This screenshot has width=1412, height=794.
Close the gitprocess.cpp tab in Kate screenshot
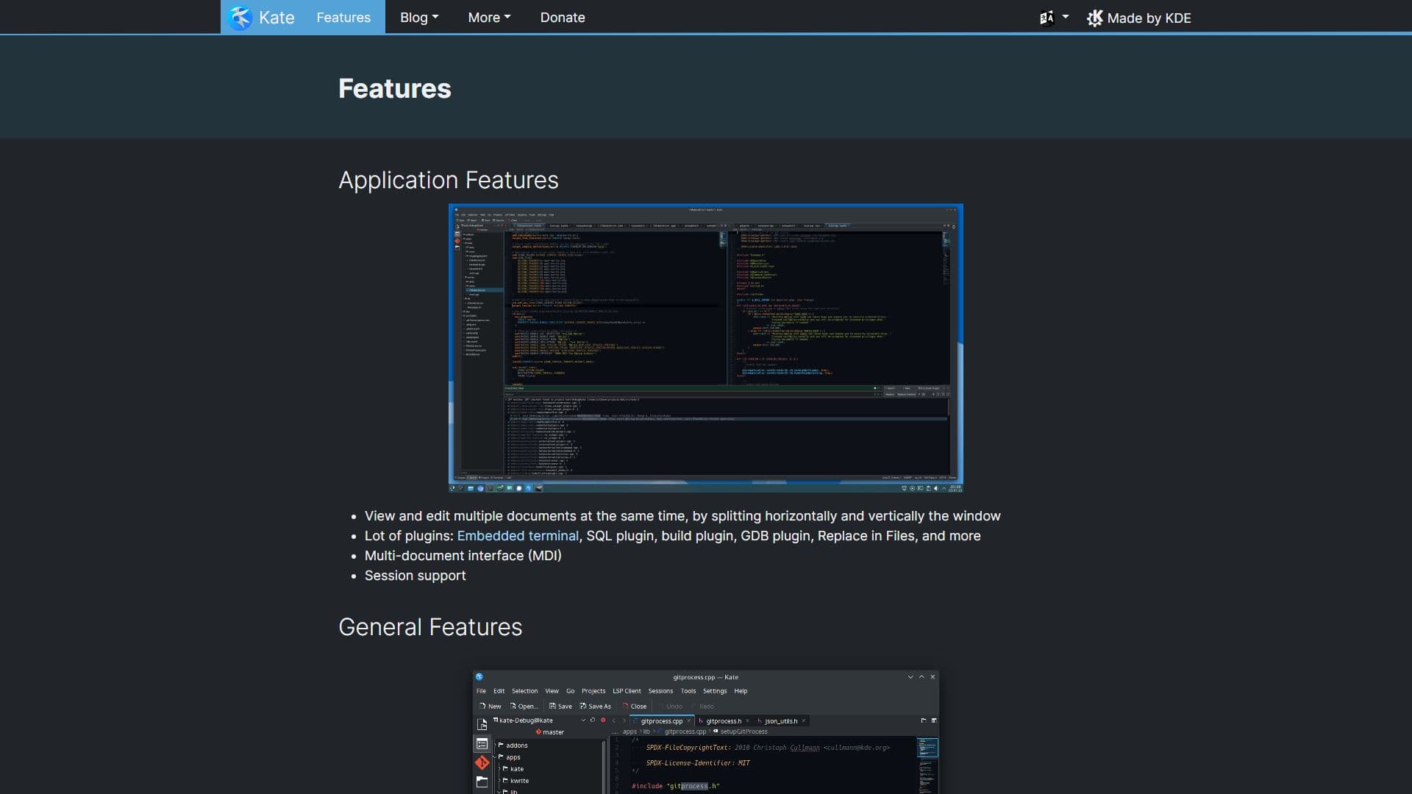click(x=688, y=720)
